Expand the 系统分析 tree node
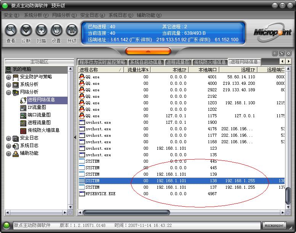This screenshot has height=233, width=296. pos(8,85)
